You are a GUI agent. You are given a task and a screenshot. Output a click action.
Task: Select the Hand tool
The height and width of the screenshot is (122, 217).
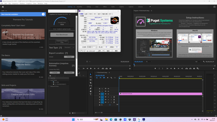91,91
